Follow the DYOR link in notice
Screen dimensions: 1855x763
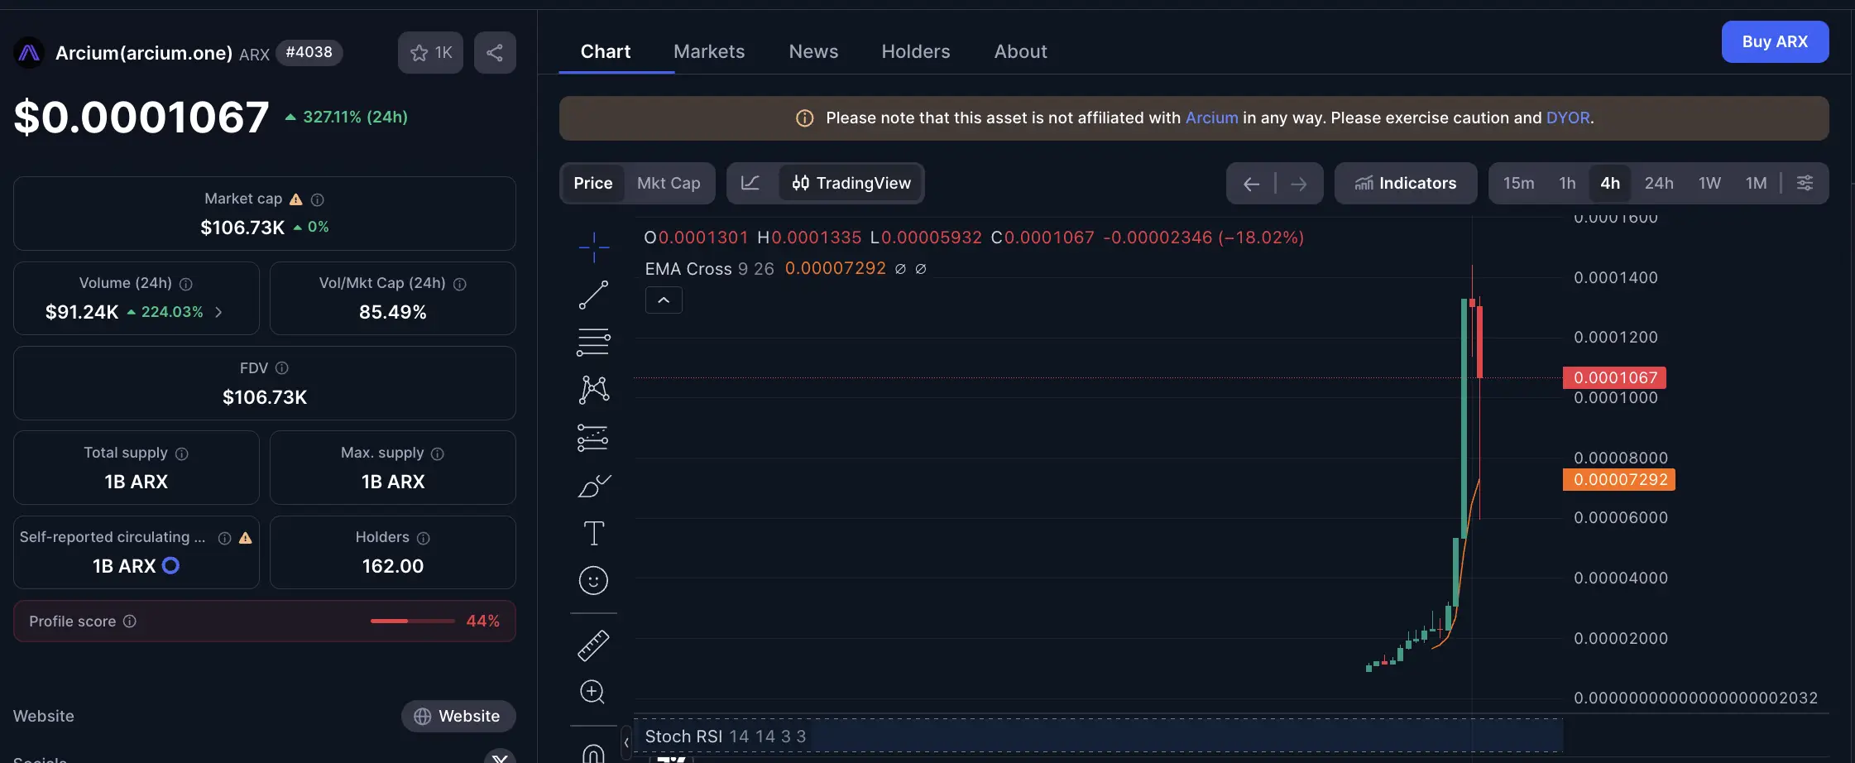[x=1568, y=118]
